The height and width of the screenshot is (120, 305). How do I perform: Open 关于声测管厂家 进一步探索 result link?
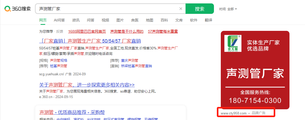(87, 85)
